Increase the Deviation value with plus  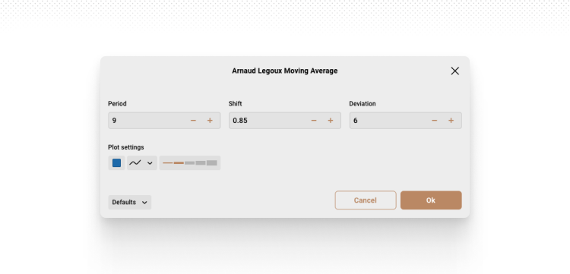451,121
